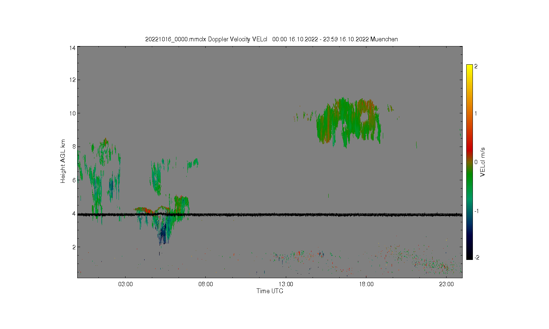Click the colorbar label -2
This screenshot has width=549, height=329.
point(476,258)
